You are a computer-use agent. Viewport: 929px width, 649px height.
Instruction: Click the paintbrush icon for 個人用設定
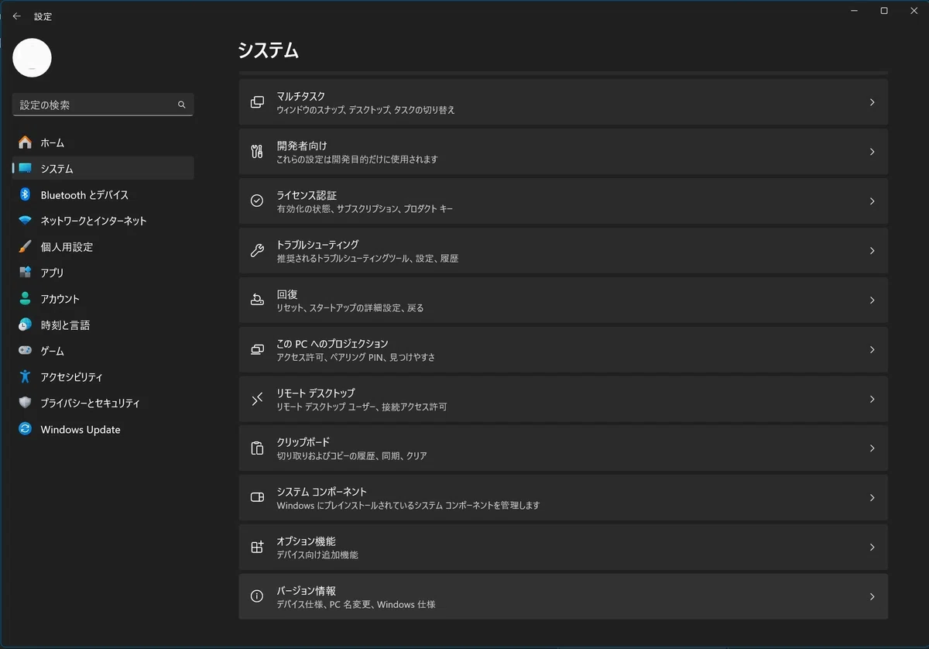26,247
